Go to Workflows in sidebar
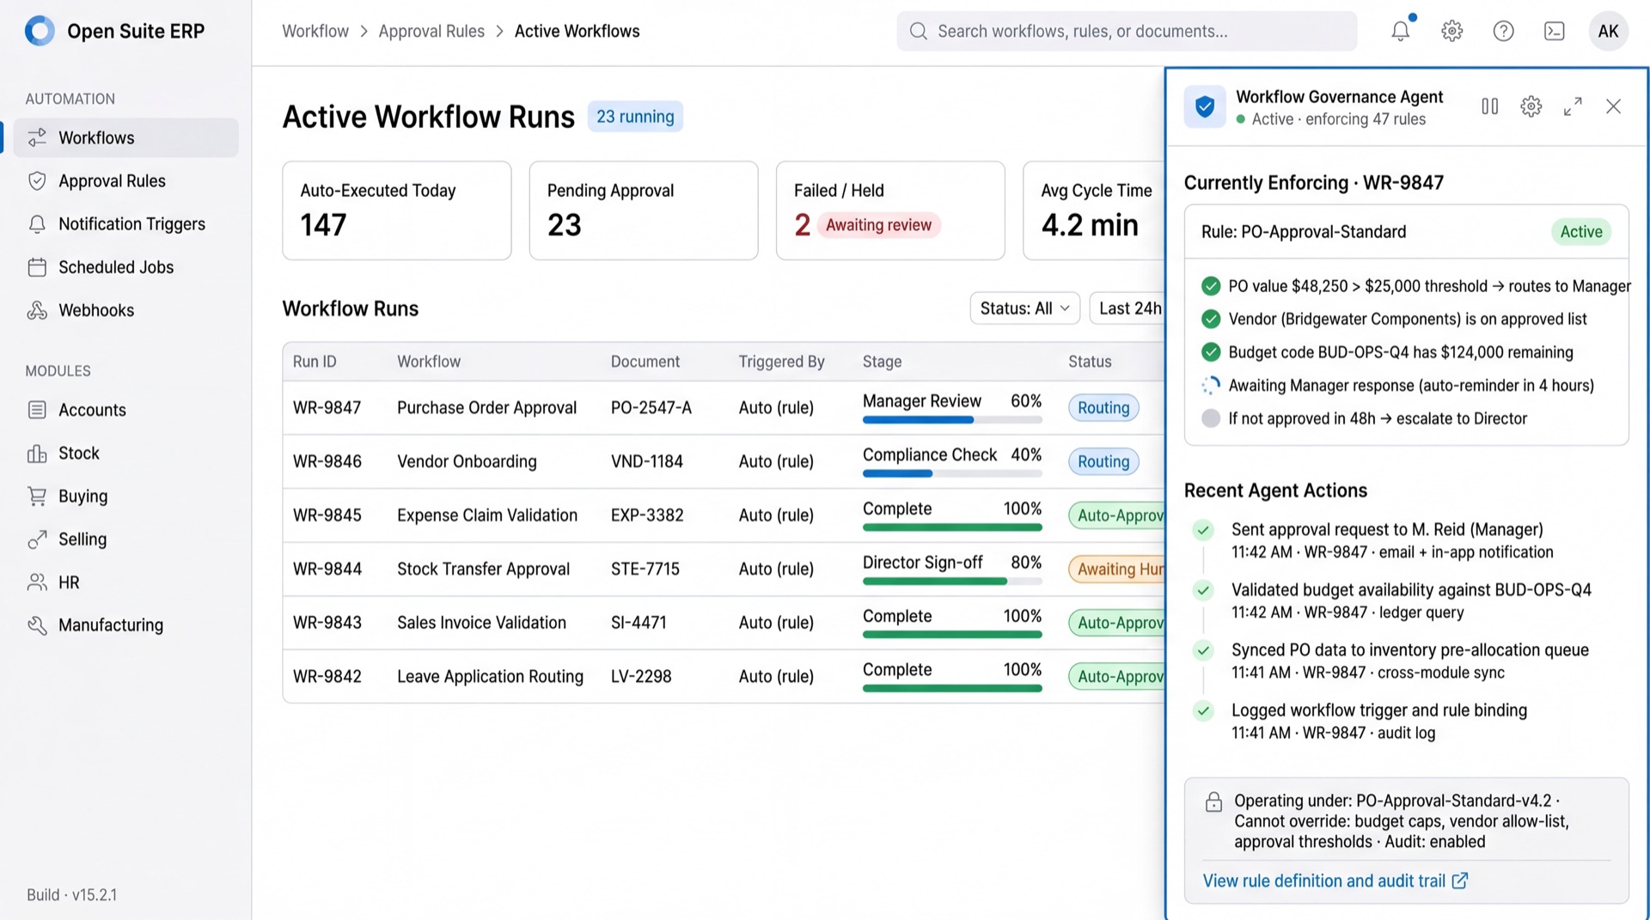 pyautogui.click(x=125, y=137)
